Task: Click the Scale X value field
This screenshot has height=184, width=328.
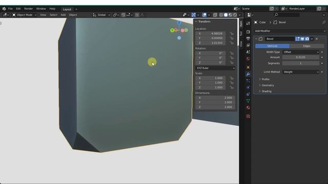Action: pos(211,78)
